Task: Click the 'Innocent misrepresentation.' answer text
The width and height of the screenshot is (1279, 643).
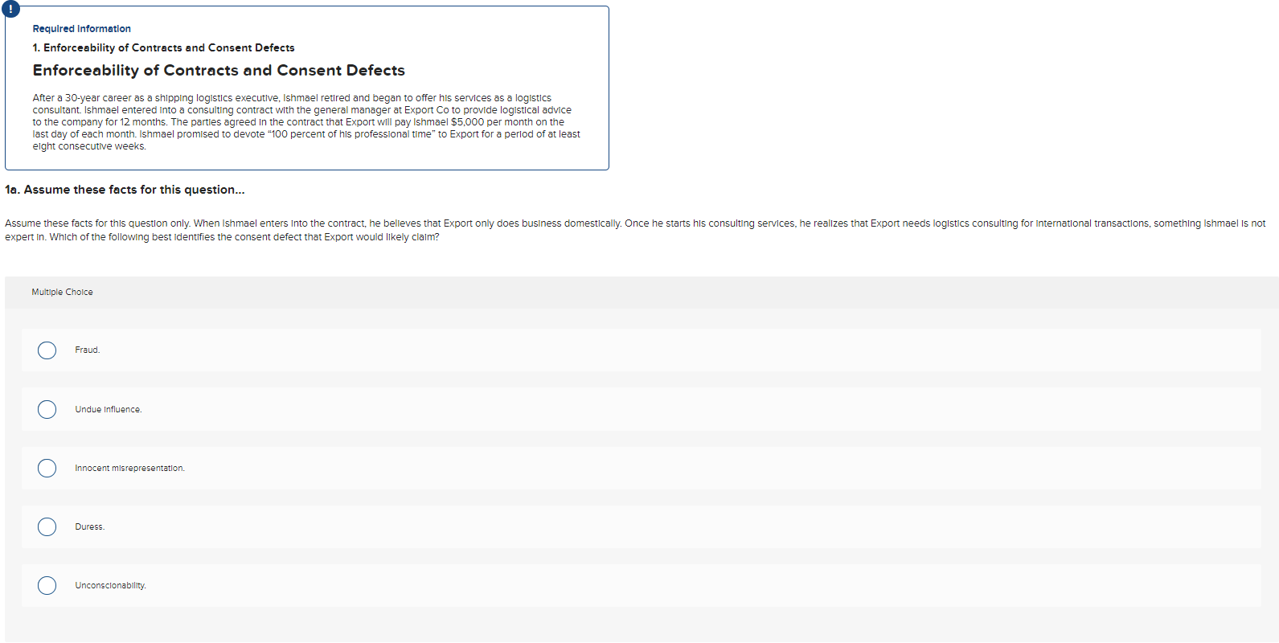Action: 130,469
